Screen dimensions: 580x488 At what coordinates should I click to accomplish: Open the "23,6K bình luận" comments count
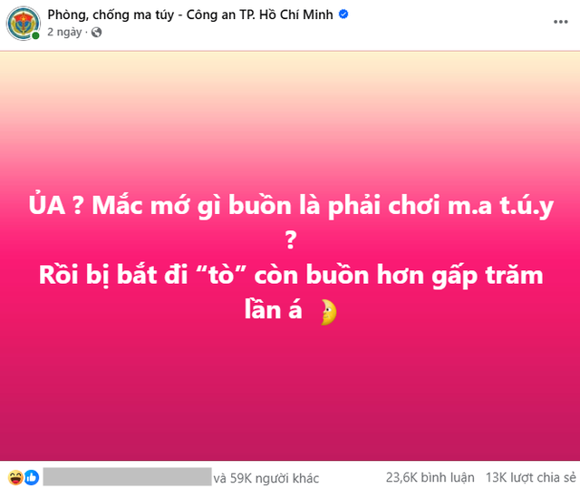click(430, 478)
